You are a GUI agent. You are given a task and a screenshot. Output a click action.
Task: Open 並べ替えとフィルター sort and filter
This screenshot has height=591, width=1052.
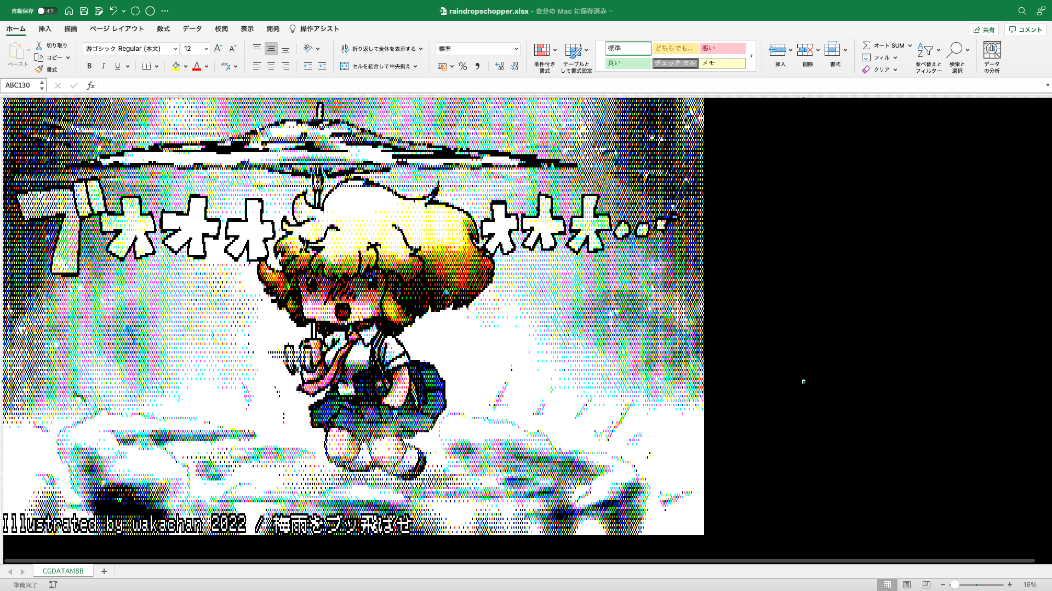click(928, 57)
